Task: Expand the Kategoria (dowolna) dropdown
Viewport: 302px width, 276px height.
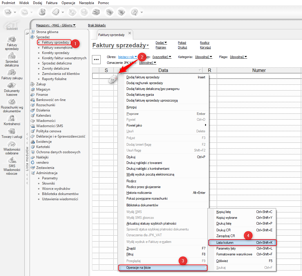Action: pyautogui.click(x=203, y=57)
